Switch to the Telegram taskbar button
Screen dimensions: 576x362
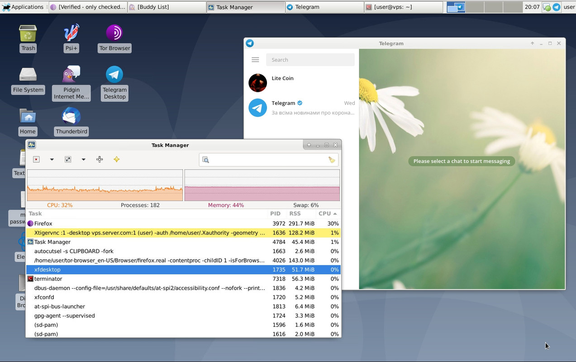click(324, 7)
